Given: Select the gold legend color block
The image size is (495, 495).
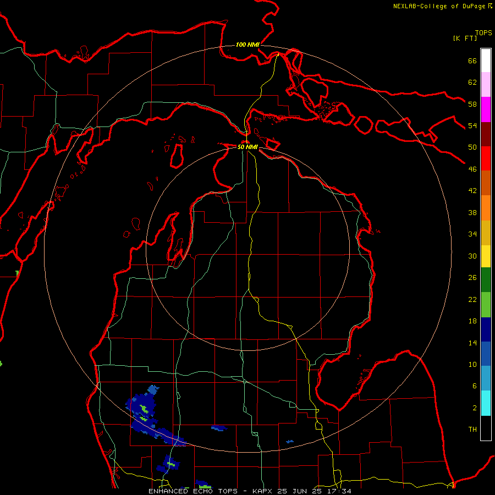Looking at the screenshot, I should pyautogui.click(x=486, y=233).
